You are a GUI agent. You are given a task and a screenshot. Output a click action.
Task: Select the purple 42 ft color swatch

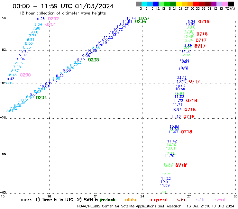[x=214, y=4]
